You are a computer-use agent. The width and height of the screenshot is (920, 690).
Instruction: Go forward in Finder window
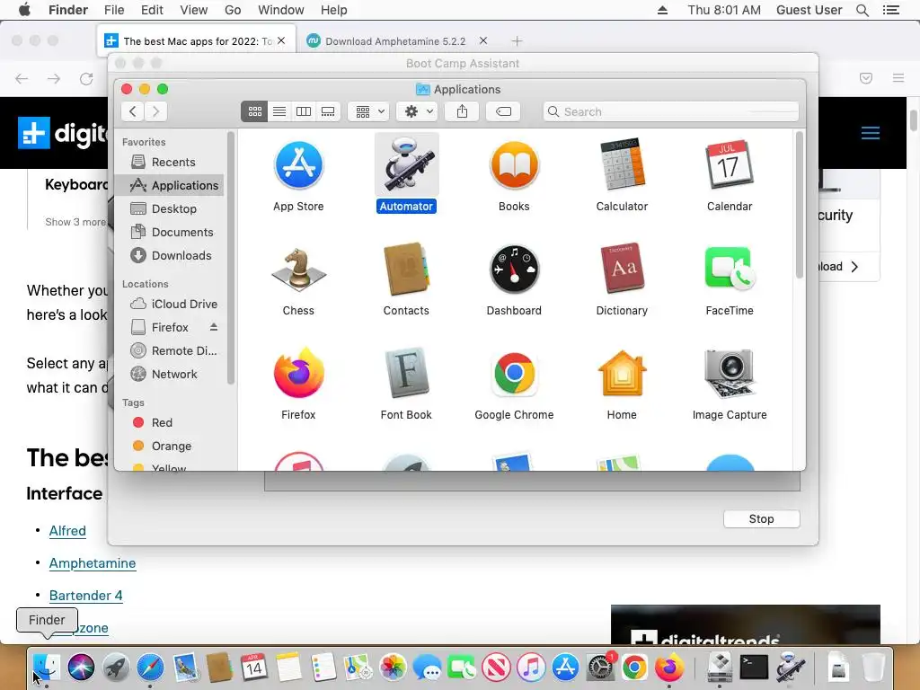[155, 111]
